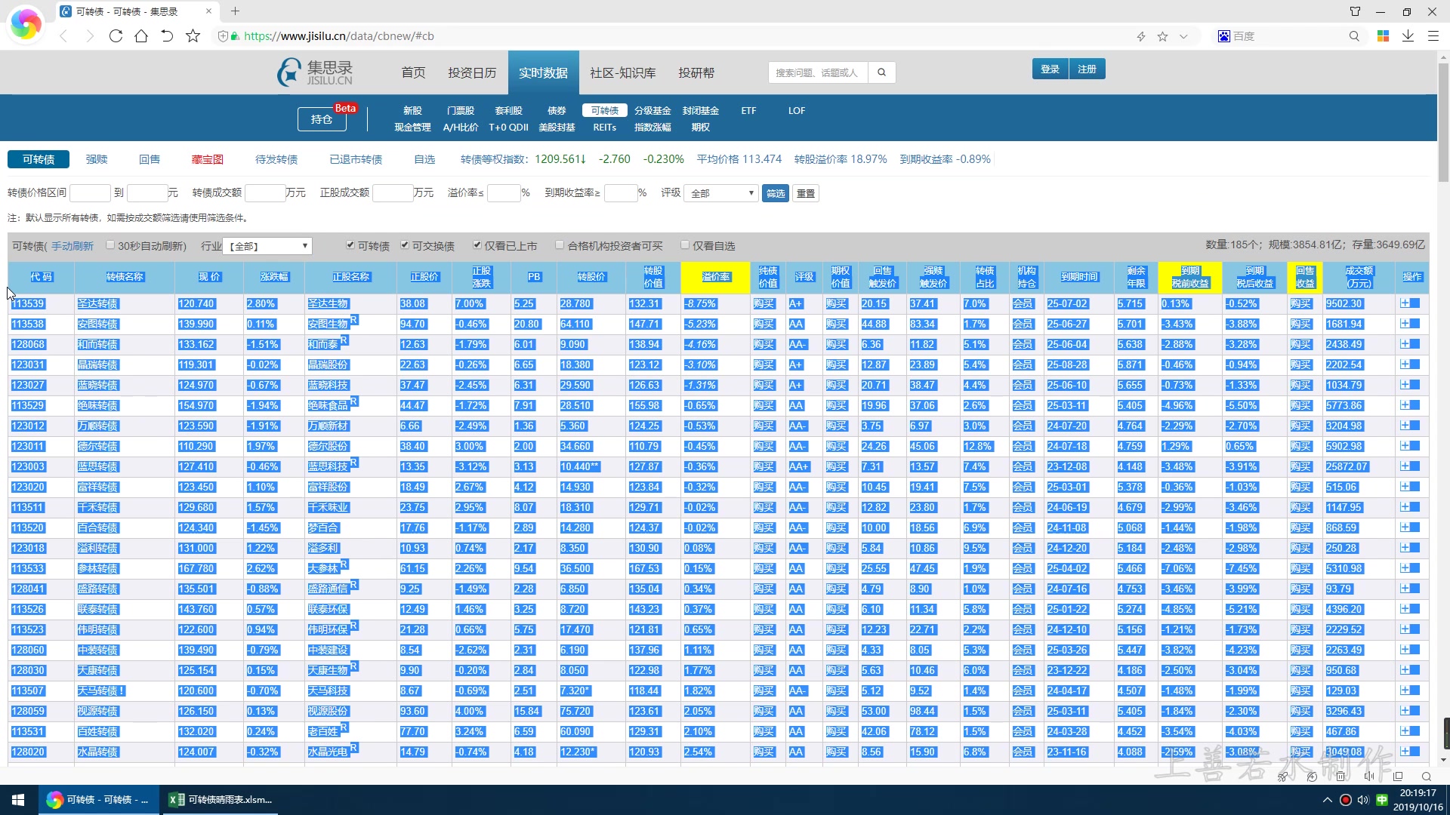Toggle the 合格机构投资者可买 checkbox
The height and width of the screenshot is (815, 1450).
[560, 244]
